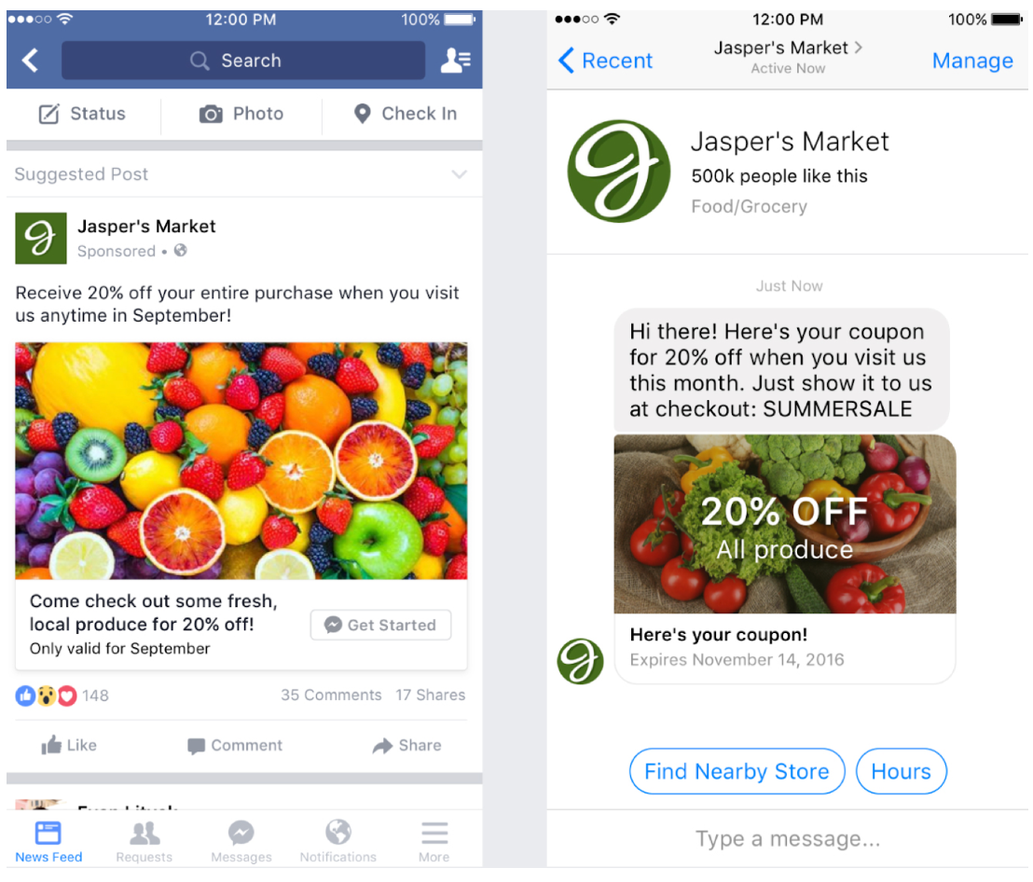Image resolution: width=1033 pixels, height=882 pixels.
Task: Open the Messages tab icon
Action: (x=241, y=833)
